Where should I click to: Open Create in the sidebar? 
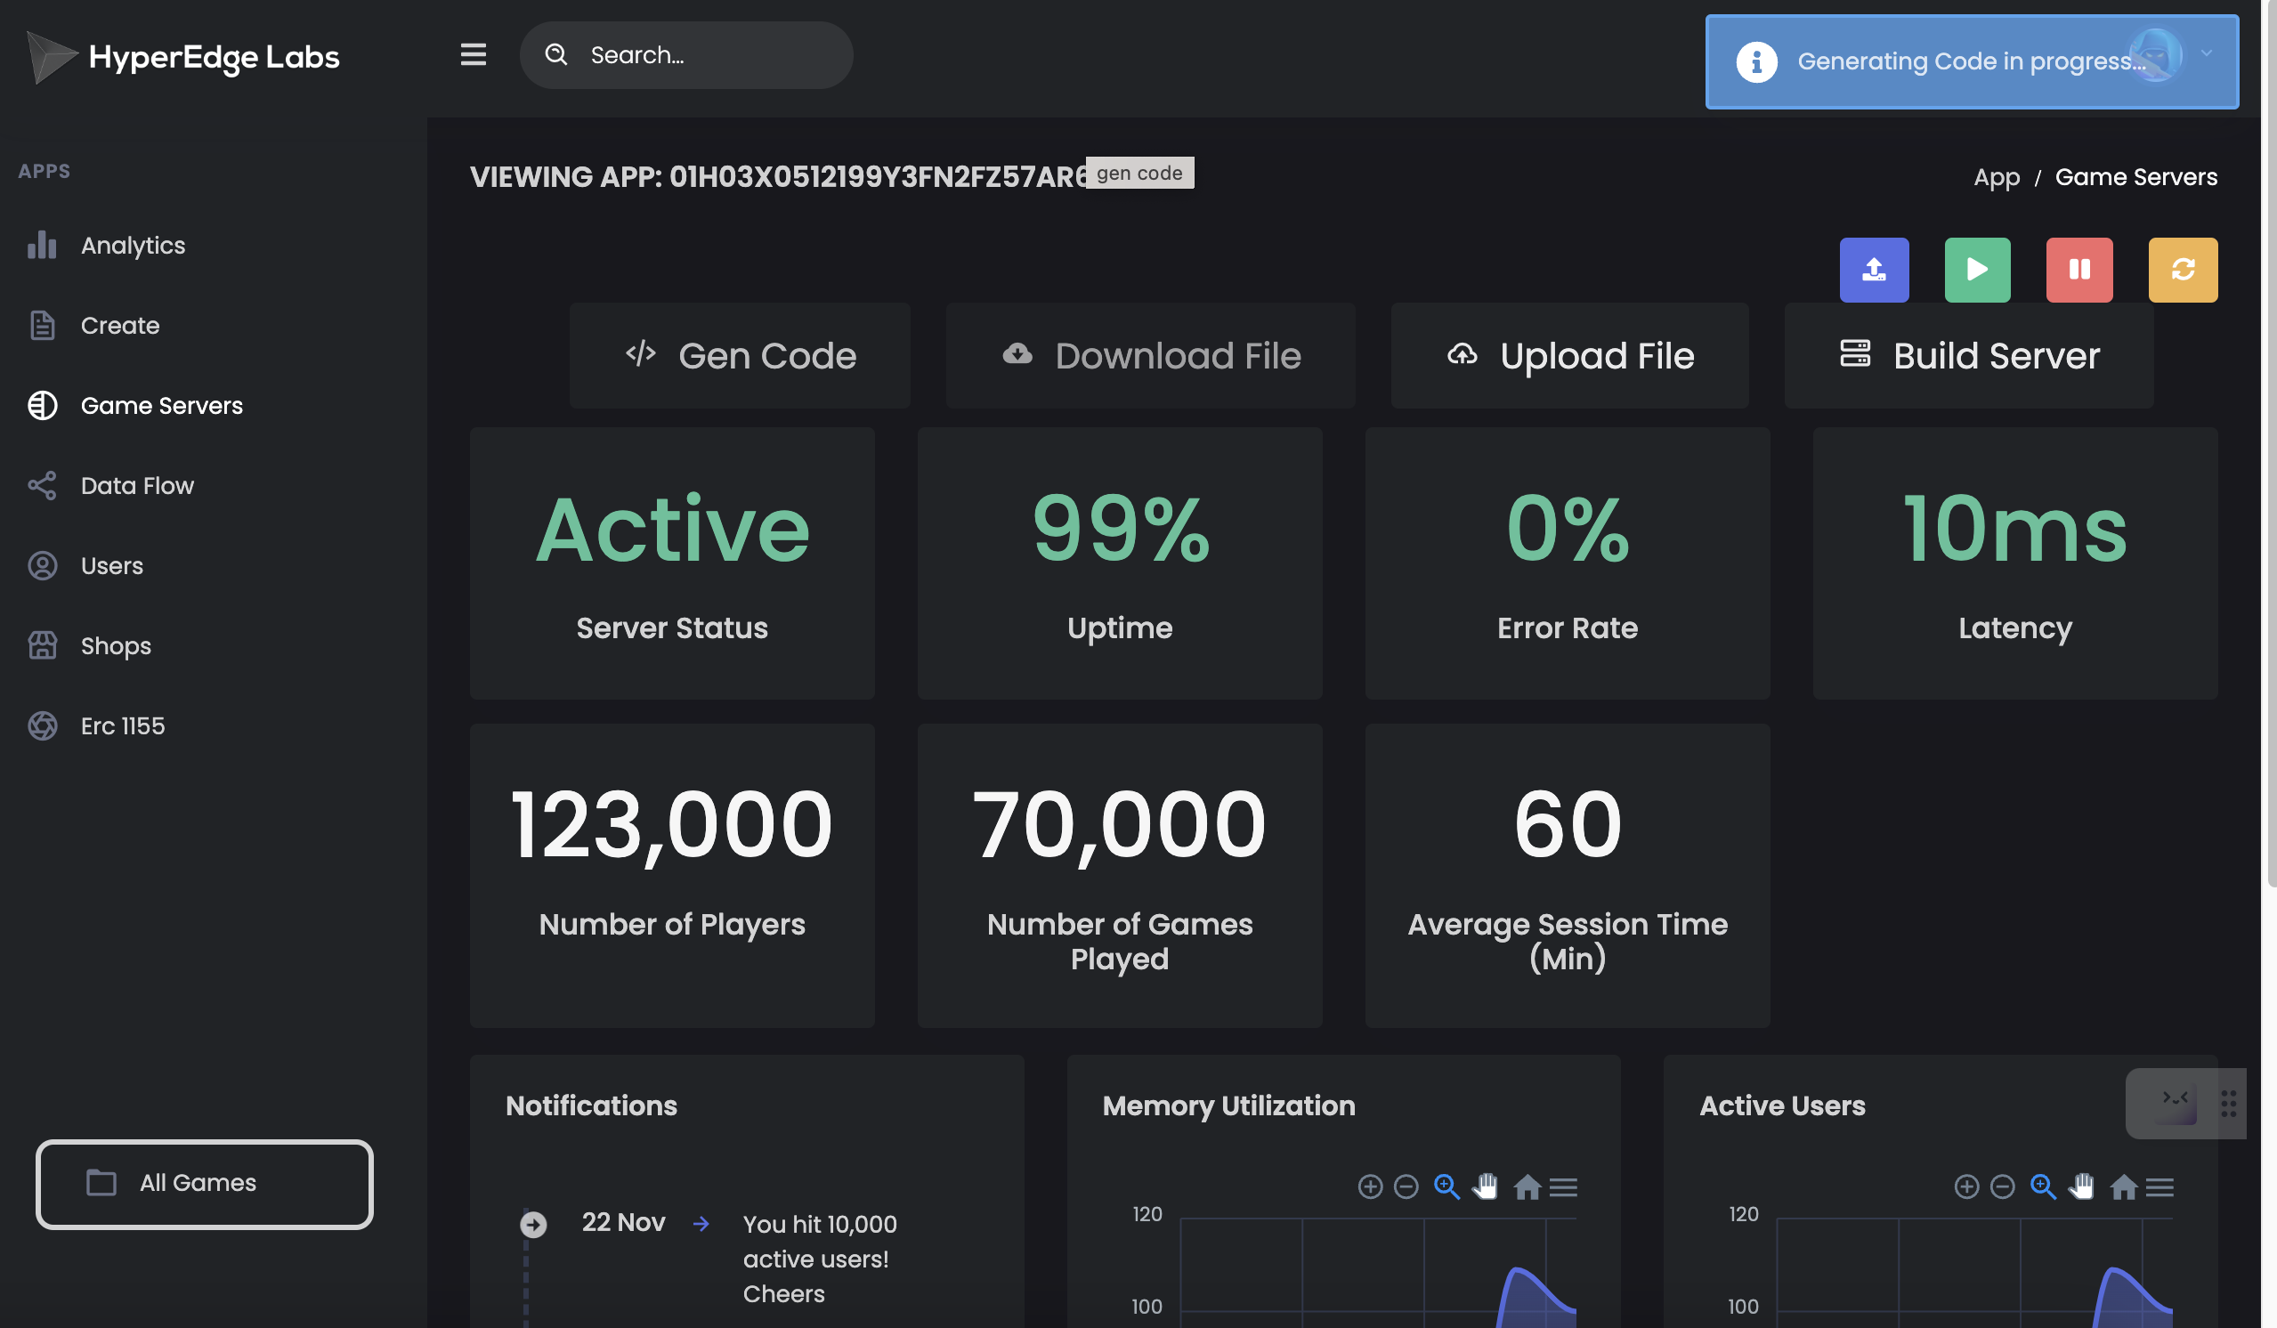120,325
